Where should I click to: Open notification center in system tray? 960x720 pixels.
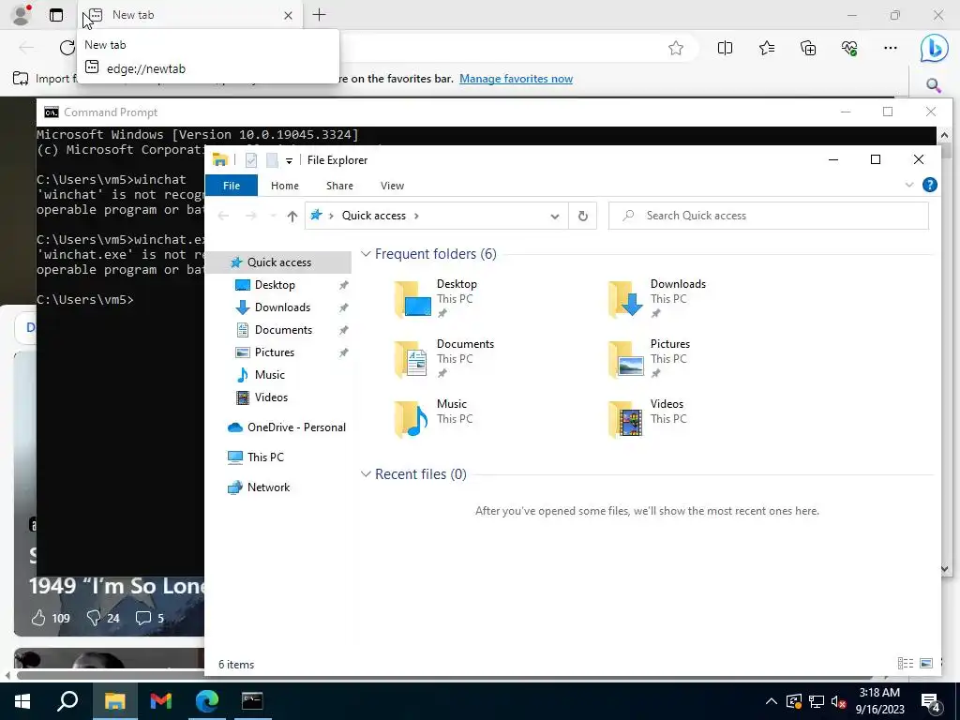pos(931,702)
